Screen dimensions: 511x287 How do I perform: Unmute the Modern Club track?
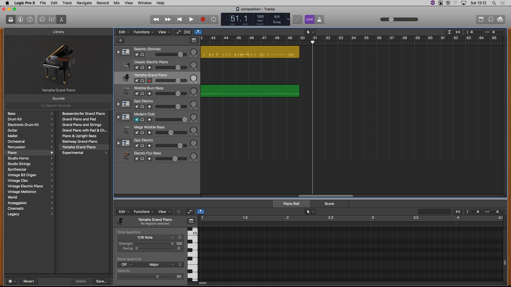[x=137, y=120]
